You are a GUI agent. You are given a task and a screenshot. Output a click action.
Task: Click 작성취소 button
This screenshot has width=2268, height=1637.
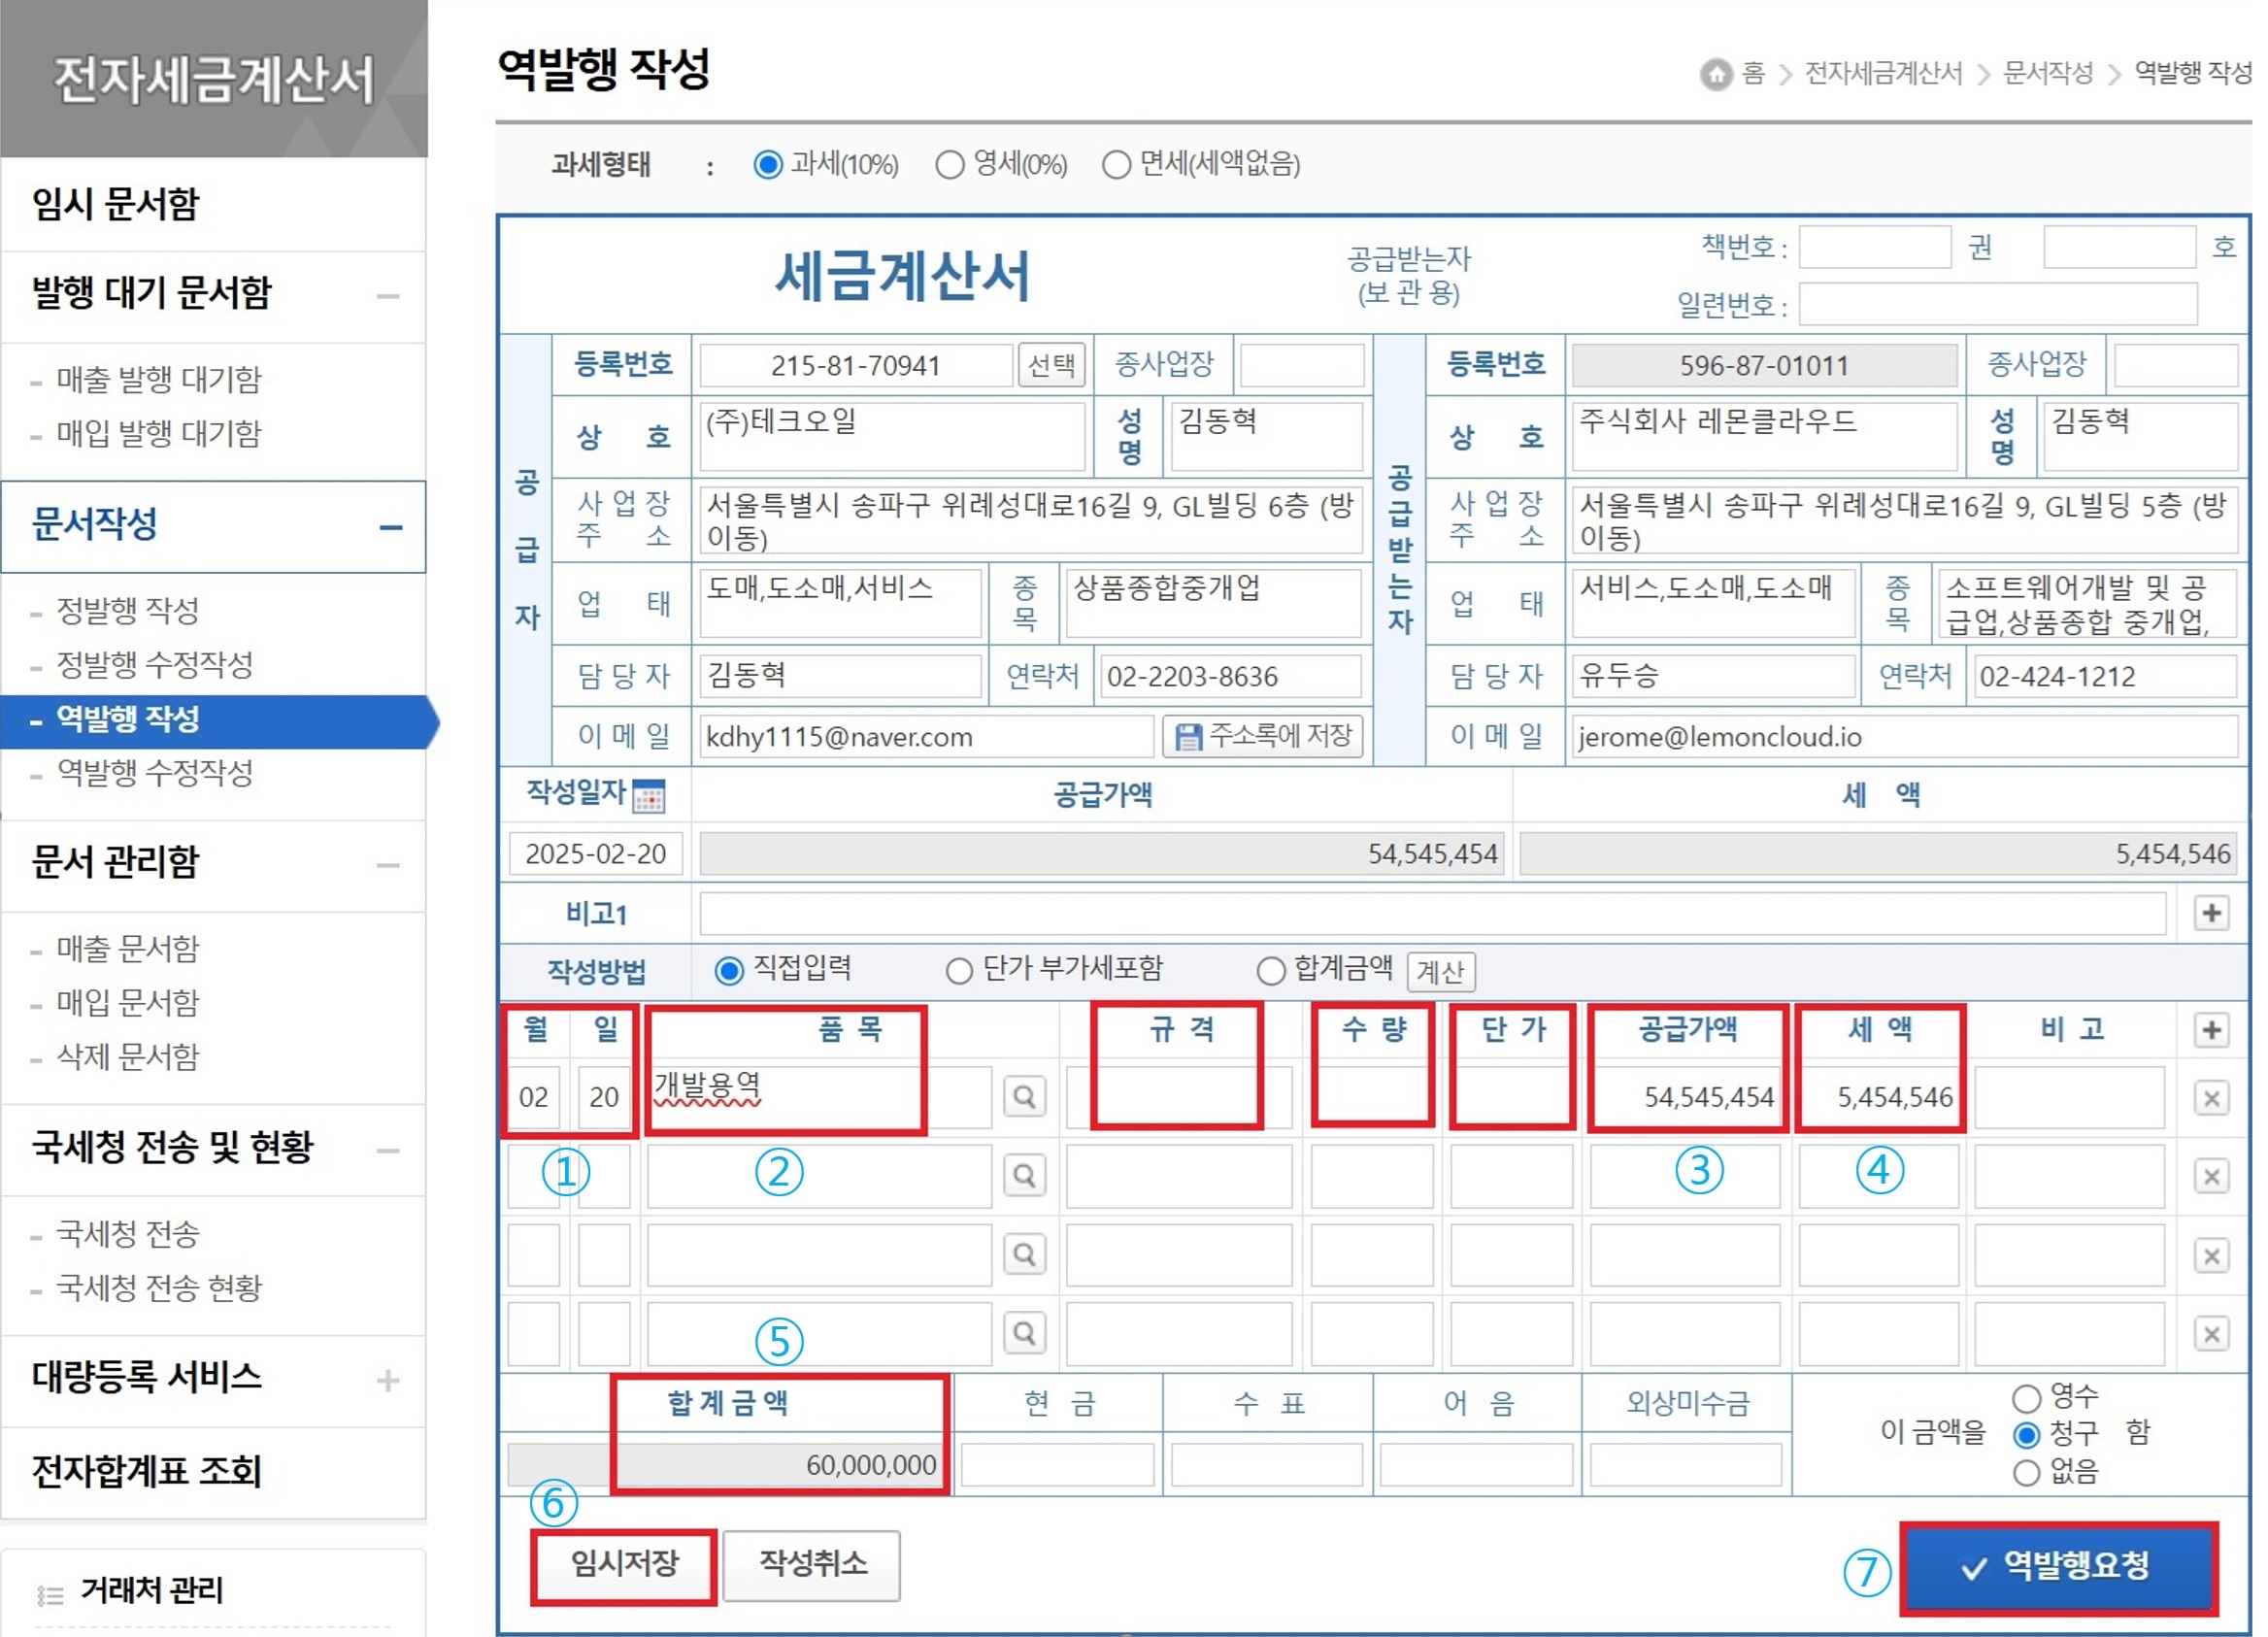(x=812, y=1564)
